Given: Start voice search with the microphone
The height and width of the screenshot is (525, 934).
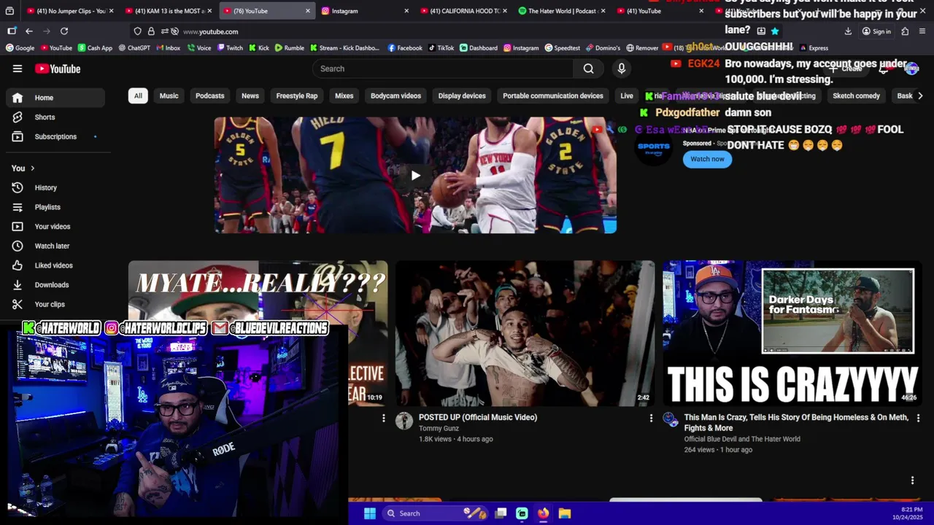Looking at the screenshot, I should [x=622, y=69].
